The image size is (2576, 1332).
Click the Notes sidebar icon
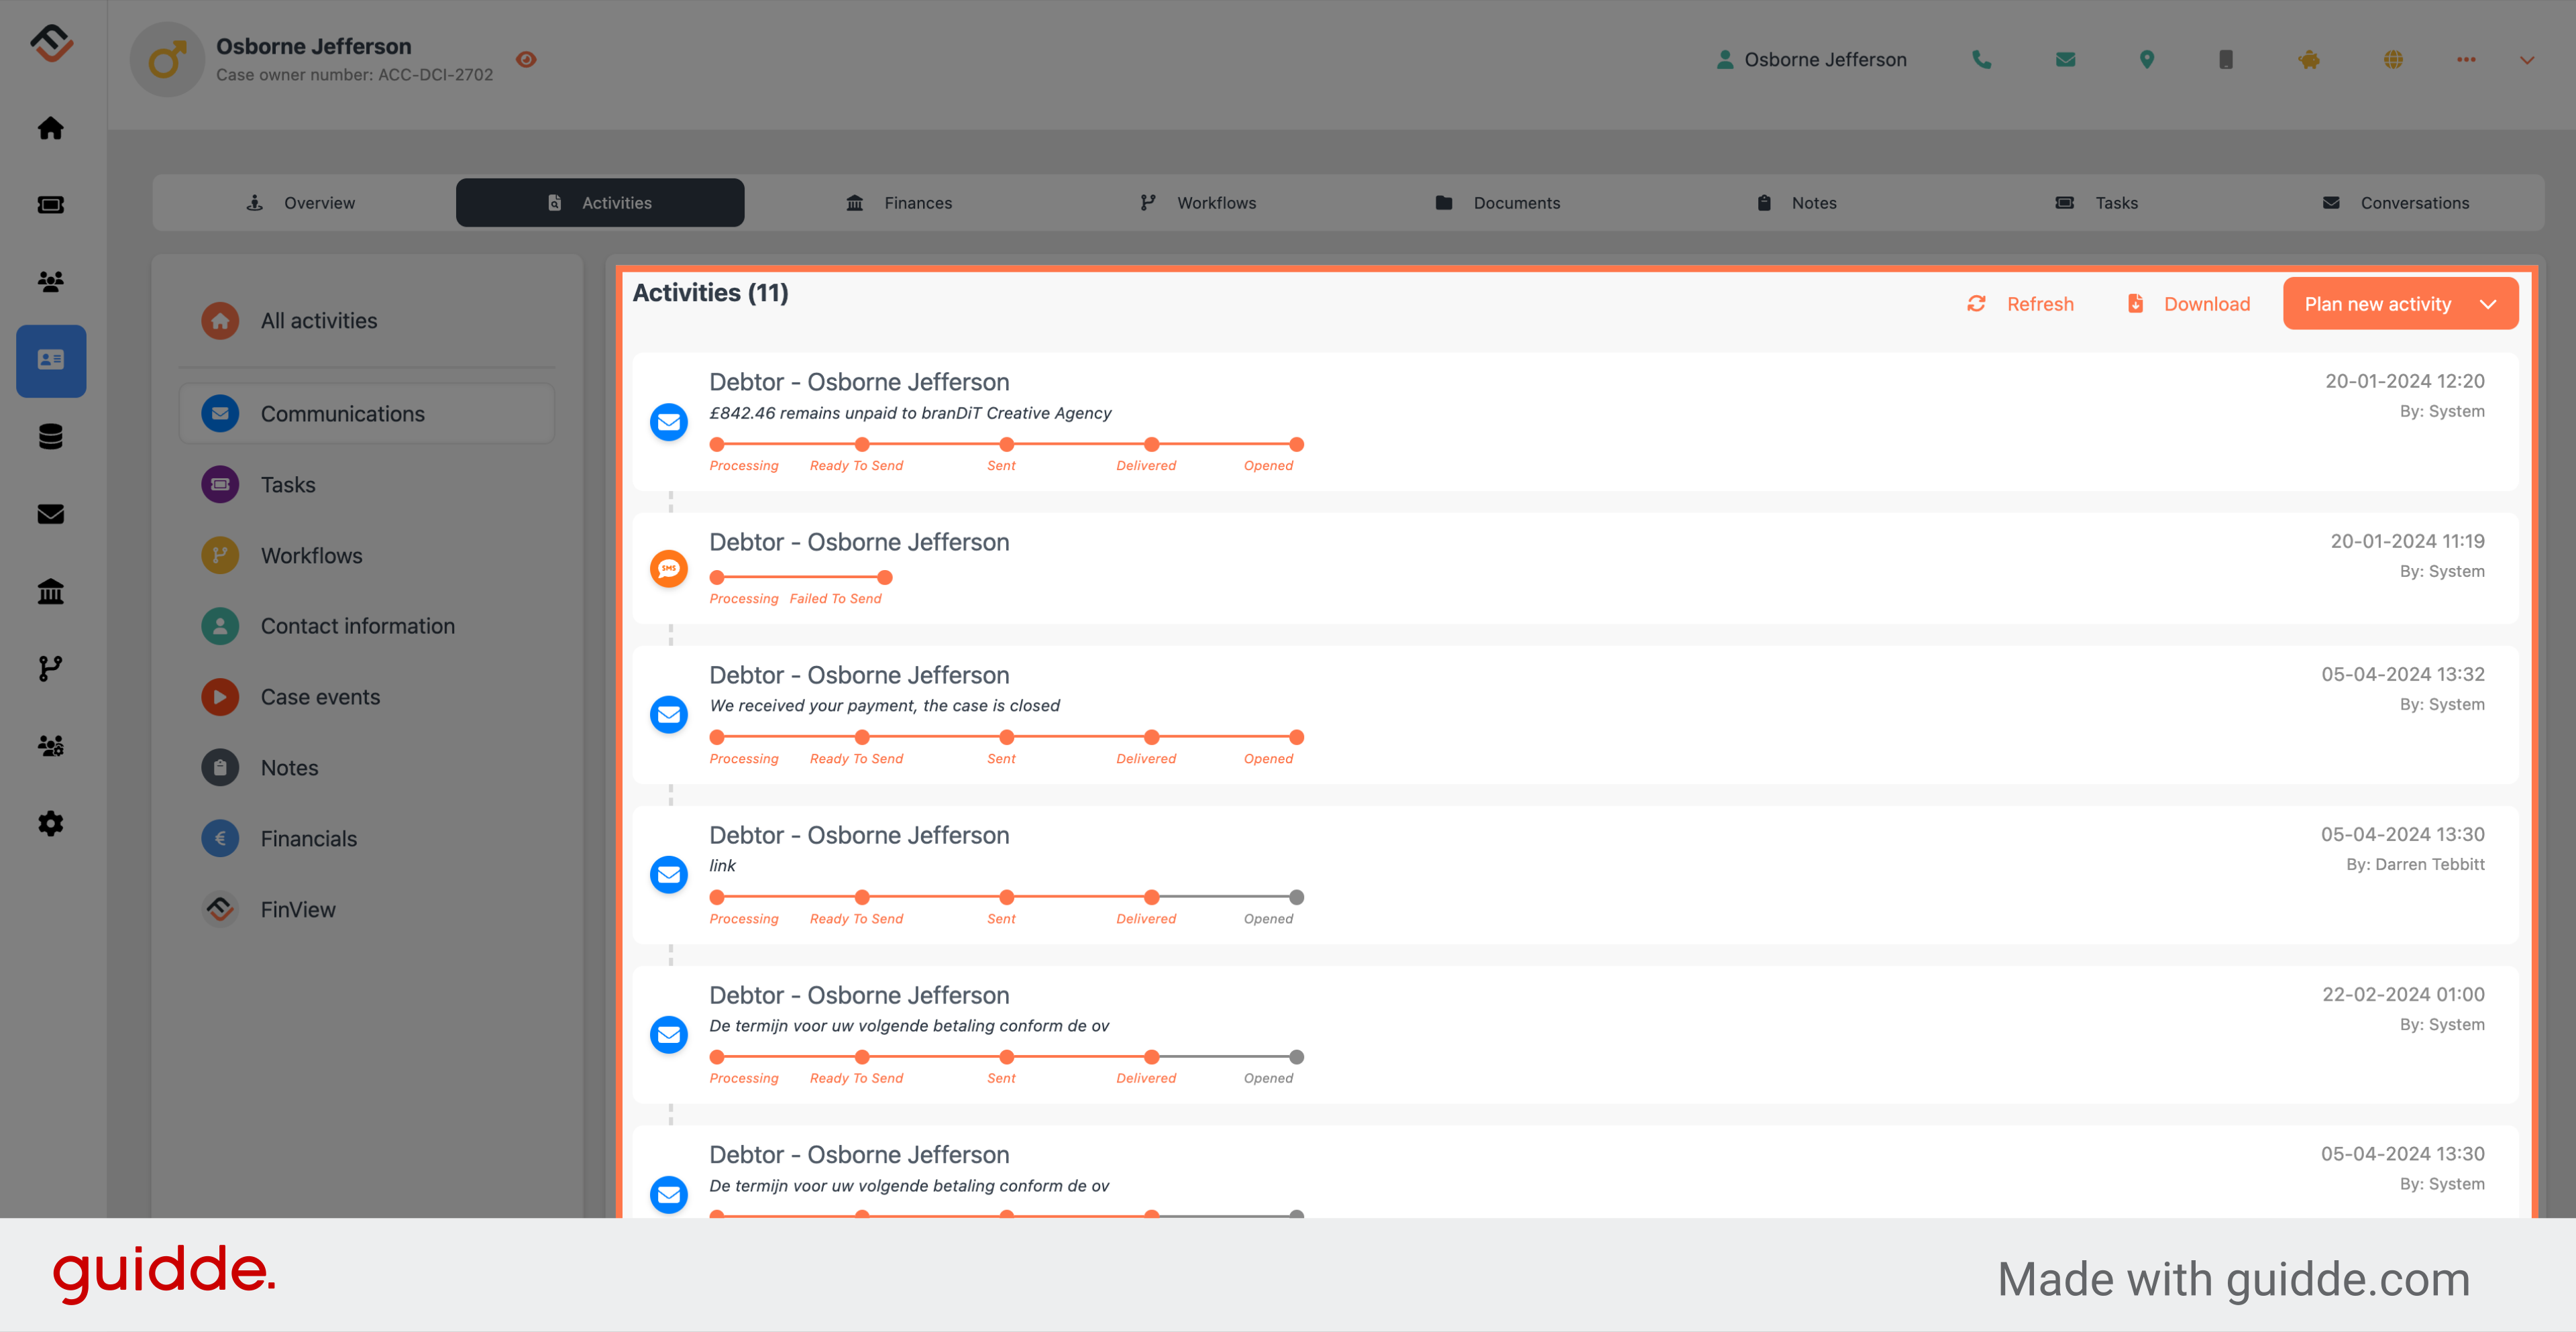tap(221, 766)
